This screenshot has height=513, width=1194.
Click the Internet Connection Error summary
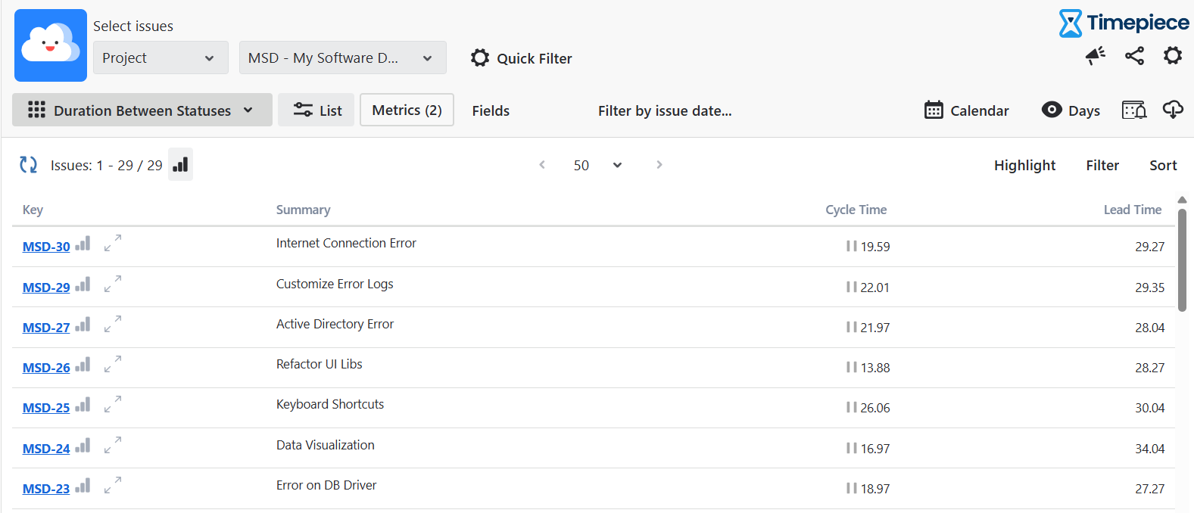coord(346,243)
